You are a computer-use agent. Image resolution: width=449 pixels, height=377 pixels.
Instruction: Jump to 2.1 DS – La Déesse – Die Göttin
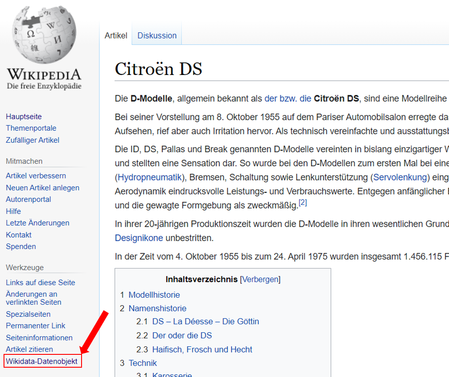point(206,322)
